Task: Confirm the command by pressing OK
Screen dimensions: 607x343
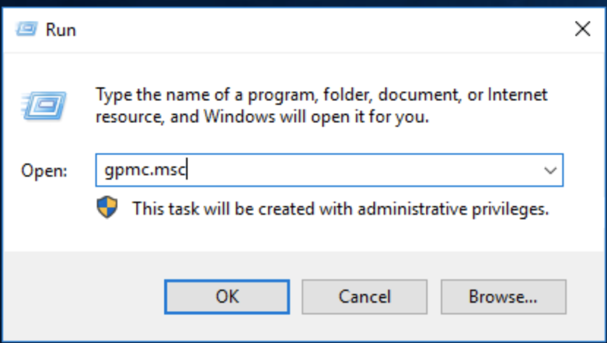Action: pos(226,297)
